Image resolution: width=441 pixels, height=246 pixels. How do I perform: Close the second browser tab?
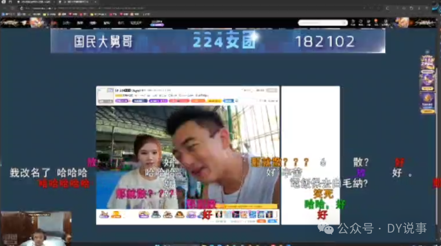[95, 2]
